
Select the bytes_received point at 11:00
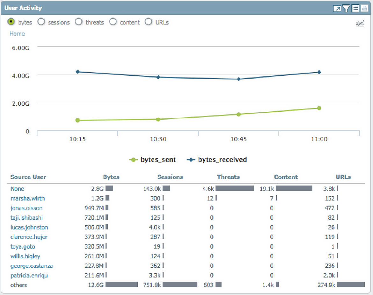tap(319, 72)
